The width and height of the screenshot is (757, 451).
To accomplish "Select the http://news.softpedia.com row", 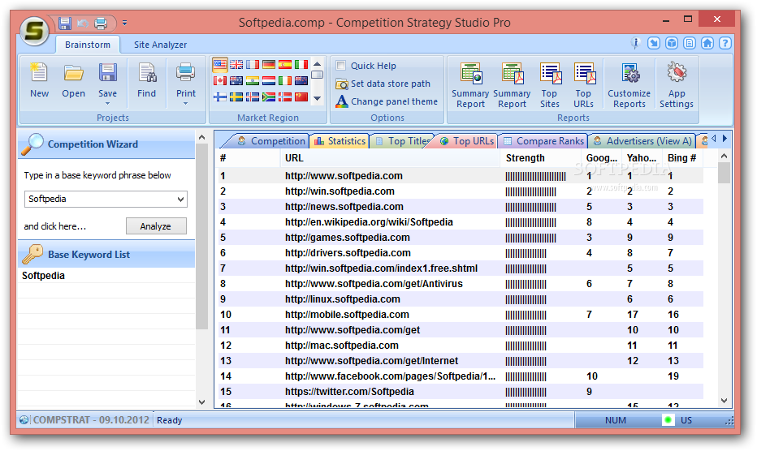I will click(x=460, y=207).
